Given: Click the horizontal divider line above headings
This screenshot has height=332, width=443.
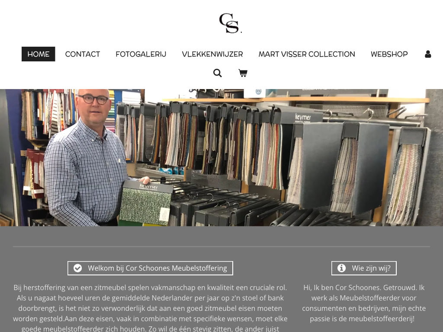Looking at the screenshot, I should point(221,247).
